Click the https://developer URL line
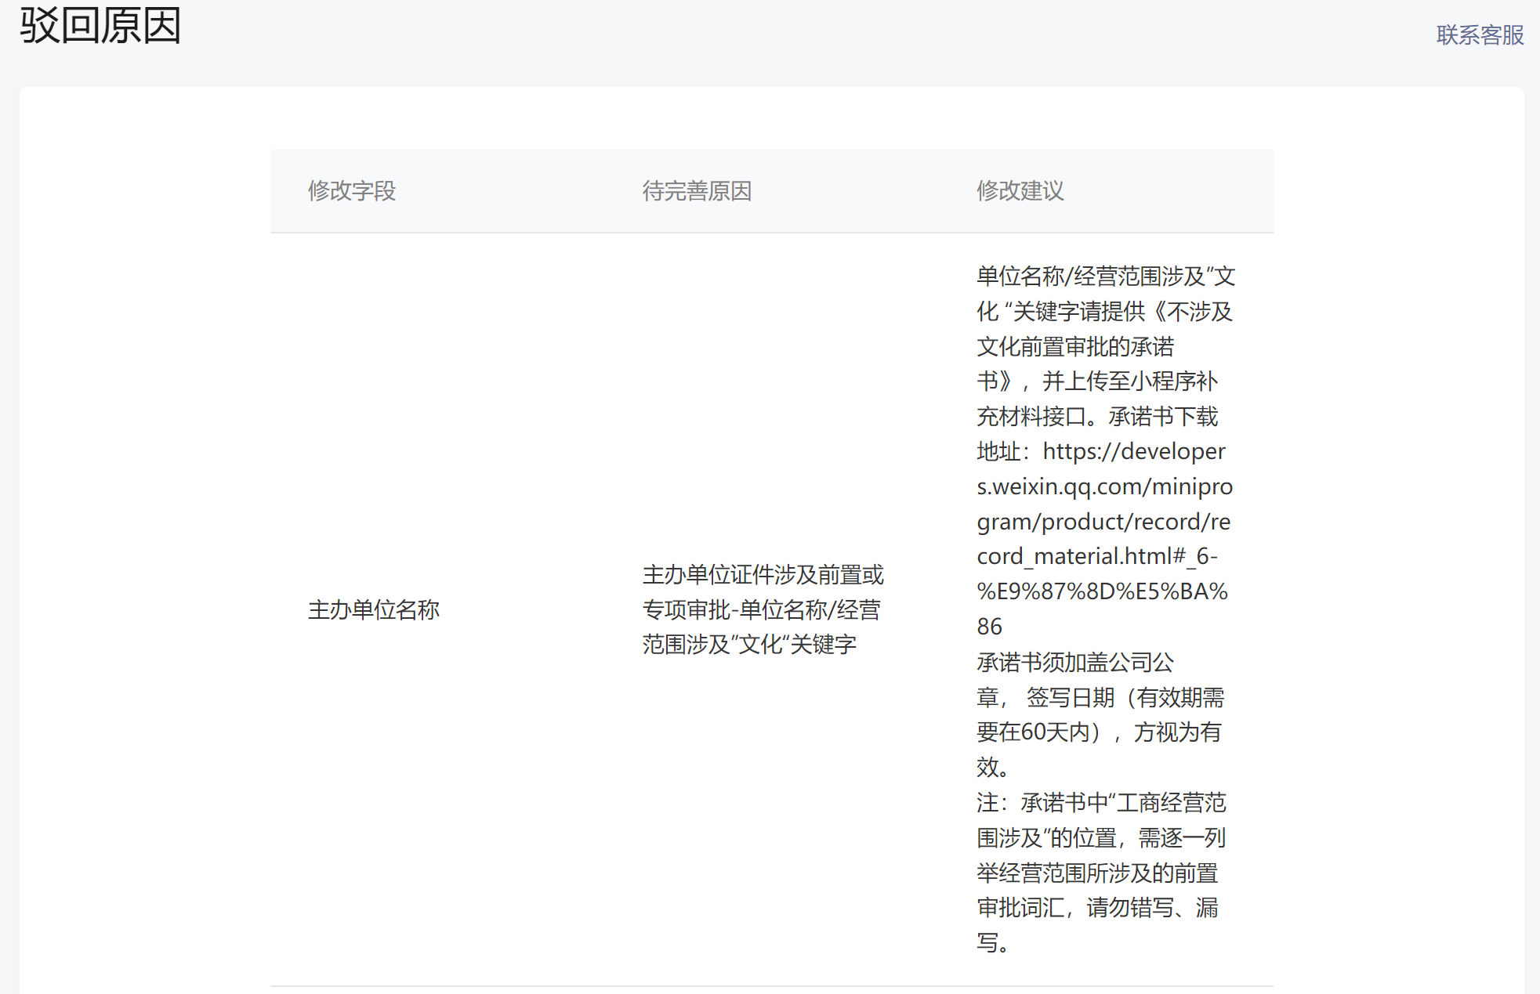Image resolution: width=1540 pixels, height=994 pixels. pyautogui.click(x=1132, y=451)
